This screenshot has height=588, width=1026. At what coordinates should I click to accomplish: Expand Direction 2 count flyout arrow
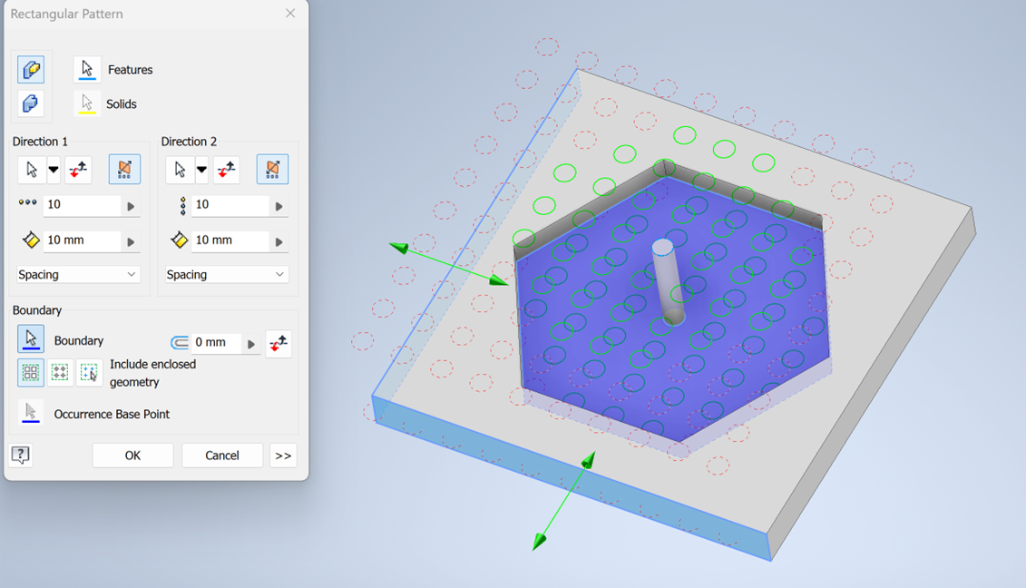pos(279,206)
